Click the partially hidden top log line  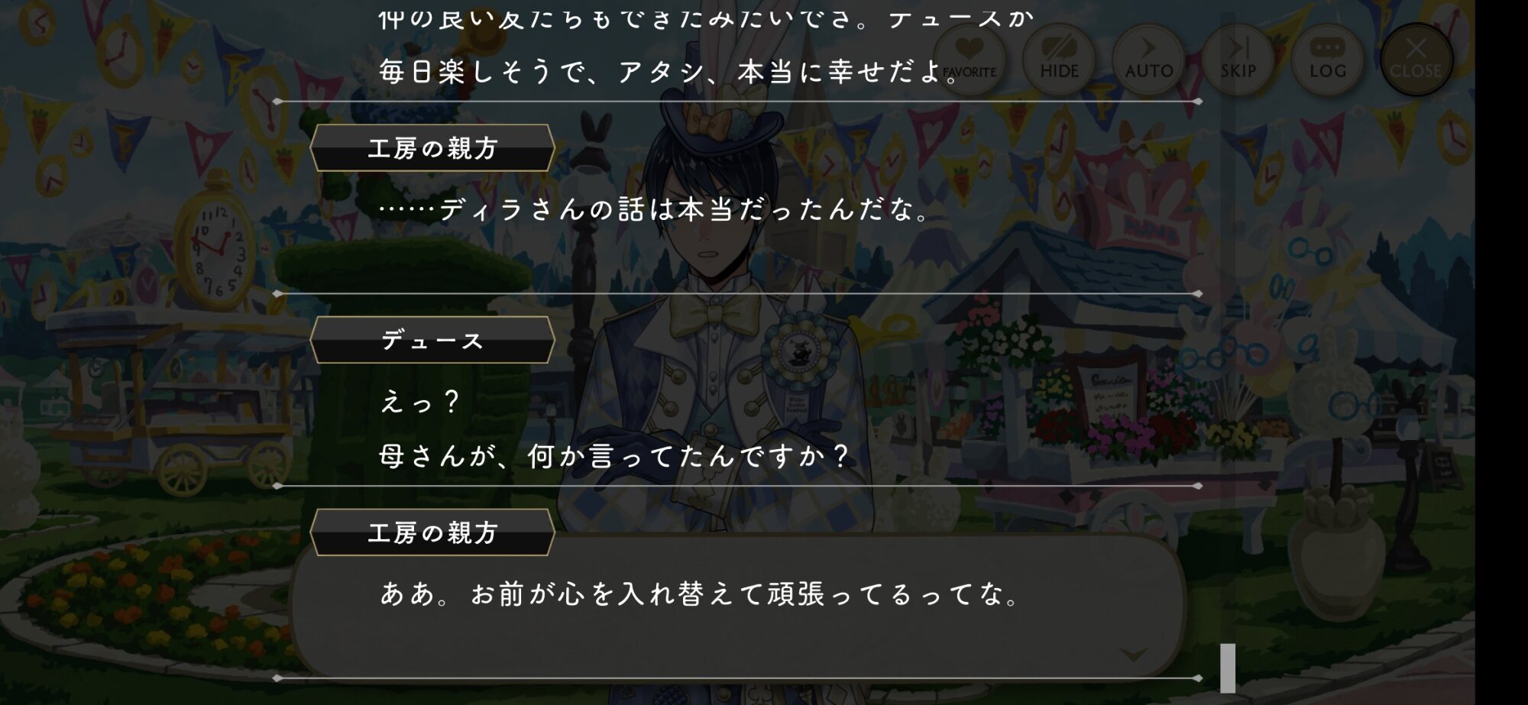click(707, 18)
